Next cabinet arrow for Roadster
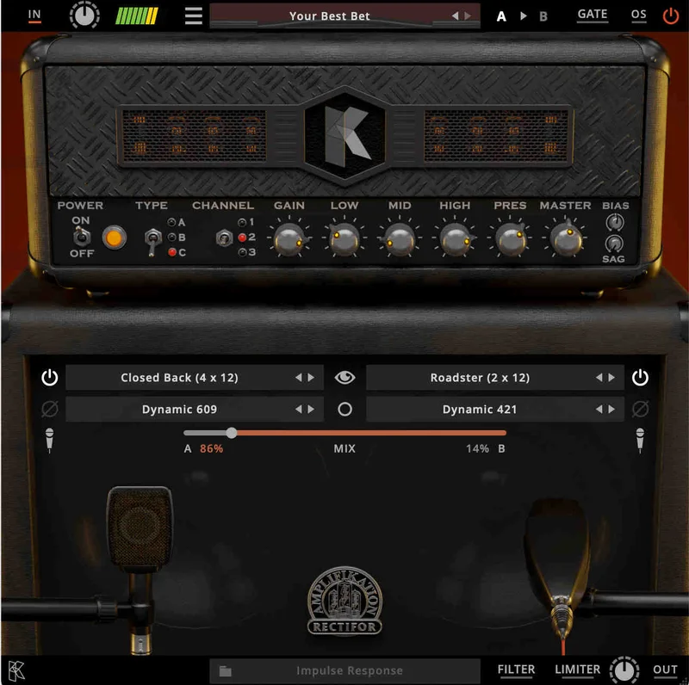Screen dimensions: 689x685 pos(611,377)
